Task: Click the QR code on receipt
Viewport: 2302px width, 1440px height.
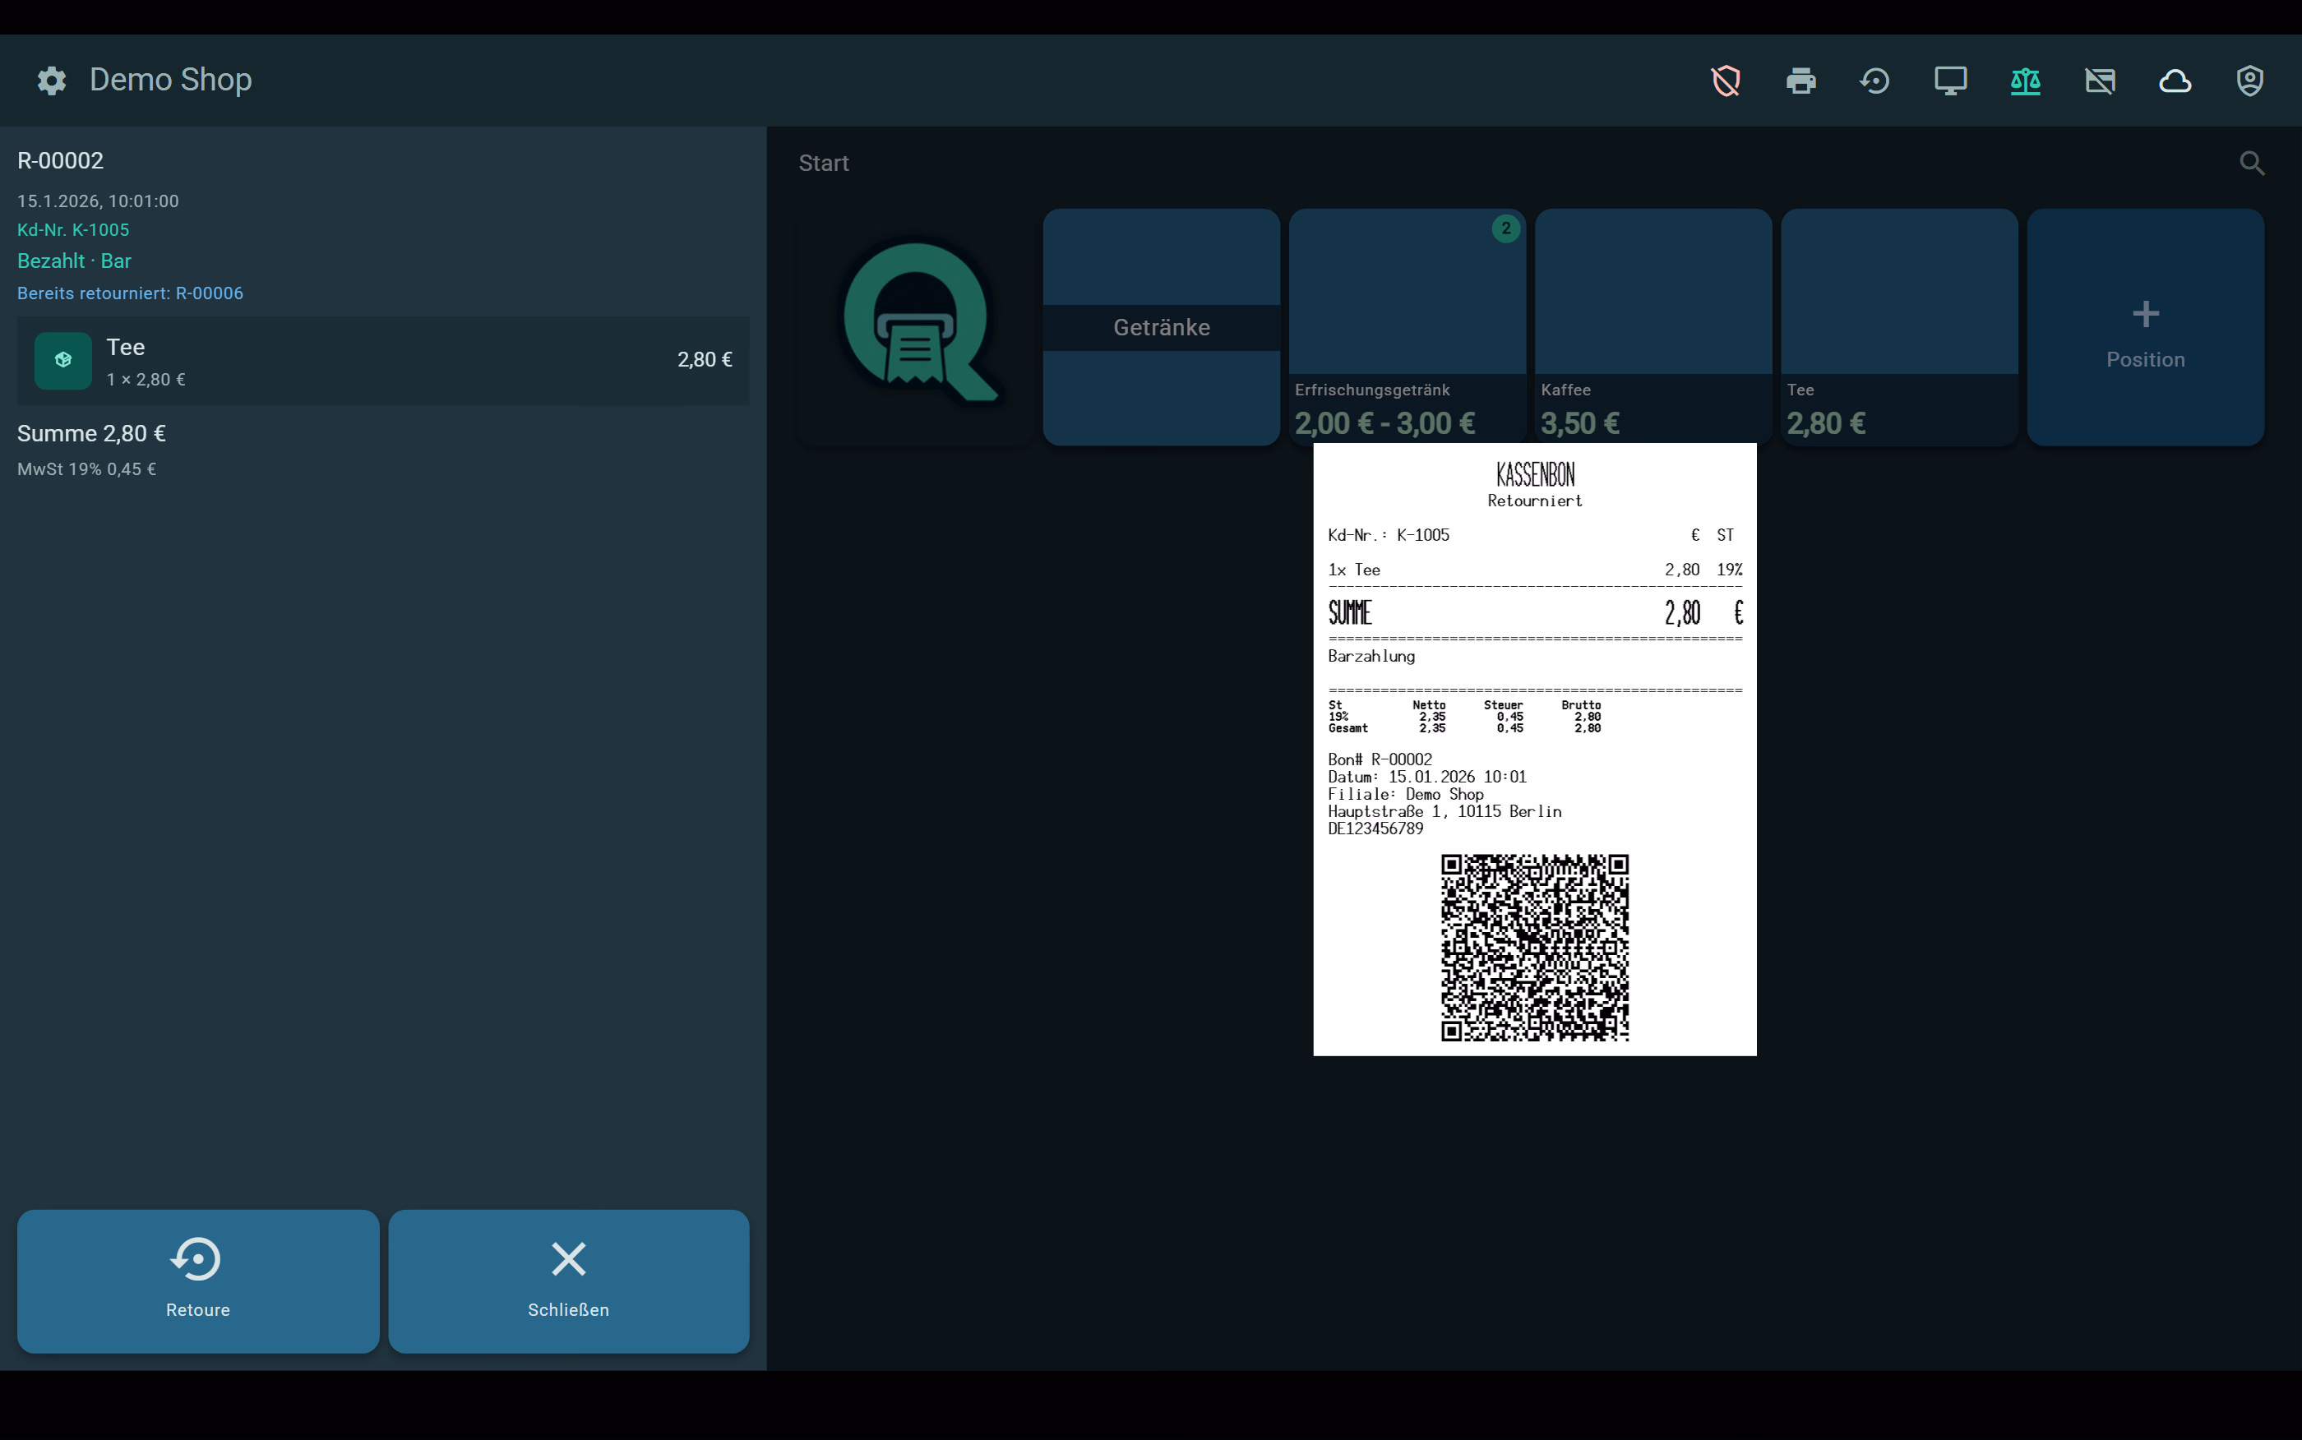Action: click(x=1534, y=948)
